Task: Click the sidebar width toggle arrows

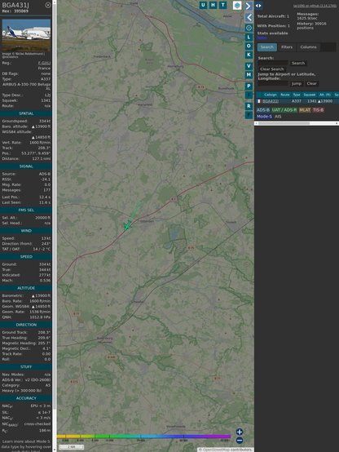Action: click(x=258, y=6)
